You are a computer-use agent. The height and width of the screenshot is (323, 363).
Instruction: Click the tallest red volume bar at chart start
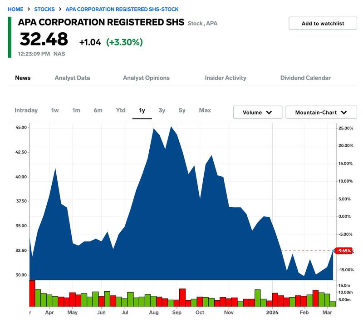(32, 293)
